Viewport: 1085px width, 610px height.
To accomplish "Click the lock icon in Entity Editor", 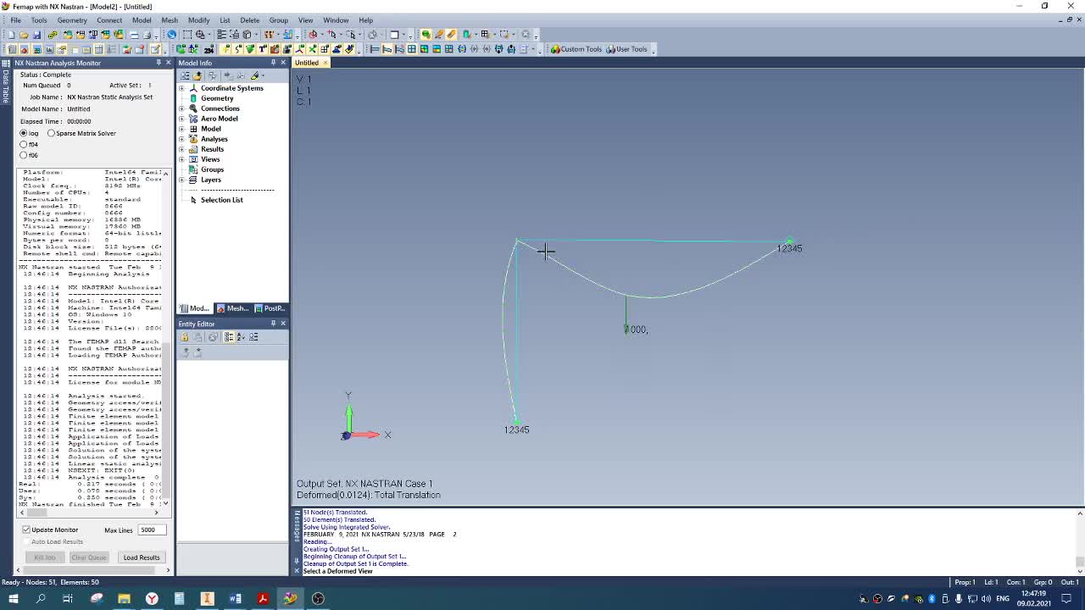I will point(185,337).
